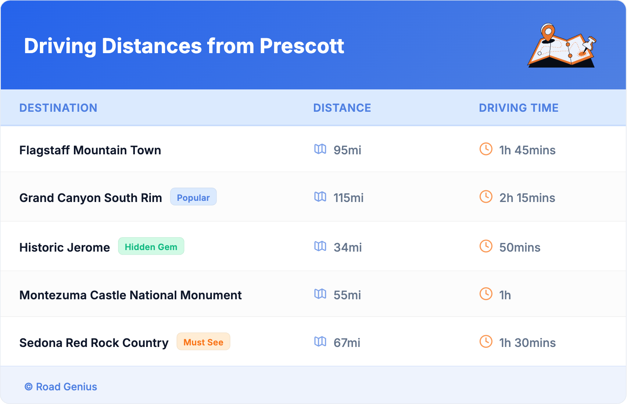This screenshot has height=404, width=627.
Task: Click the Driving Time column header
Action: (519, 108)
